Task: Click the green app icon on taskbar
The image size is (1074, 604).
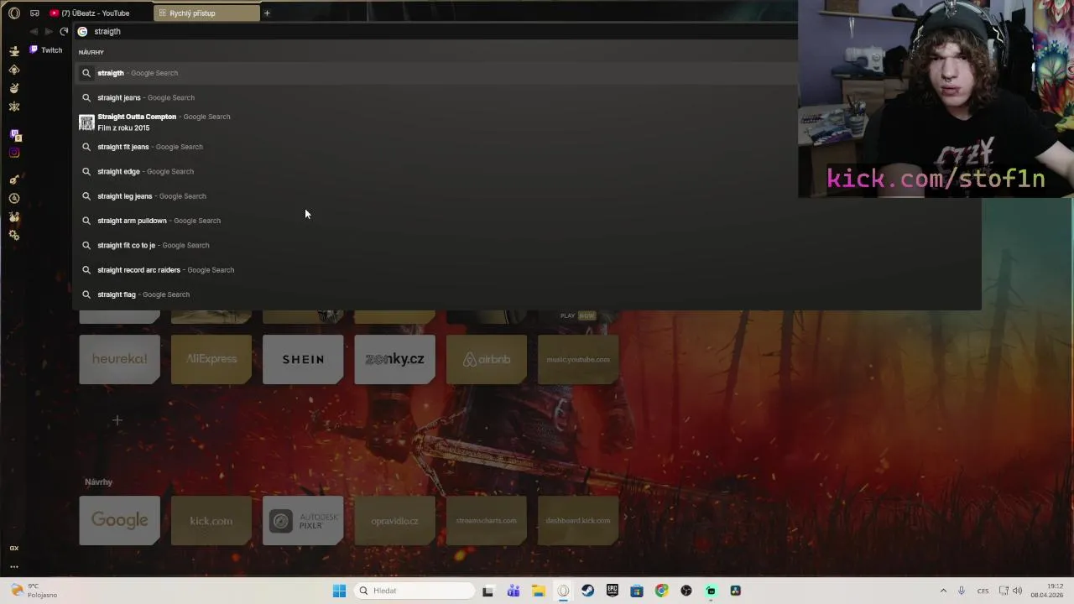Action: [711, 591]
